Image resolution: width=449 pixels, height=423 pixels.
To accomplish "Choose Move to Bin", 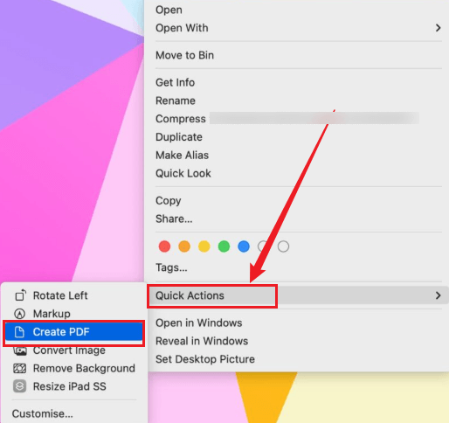I will (x=184, y=55).
